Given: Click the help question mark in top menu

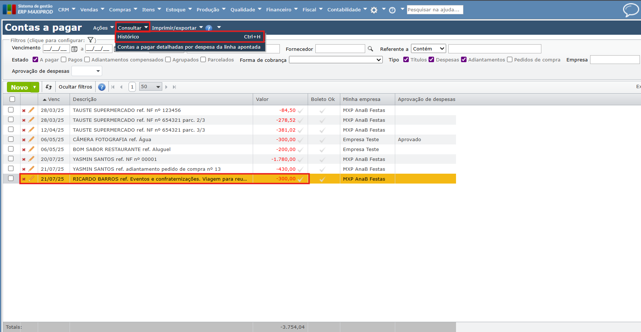Looking at the screenshot, I should 392,10.
